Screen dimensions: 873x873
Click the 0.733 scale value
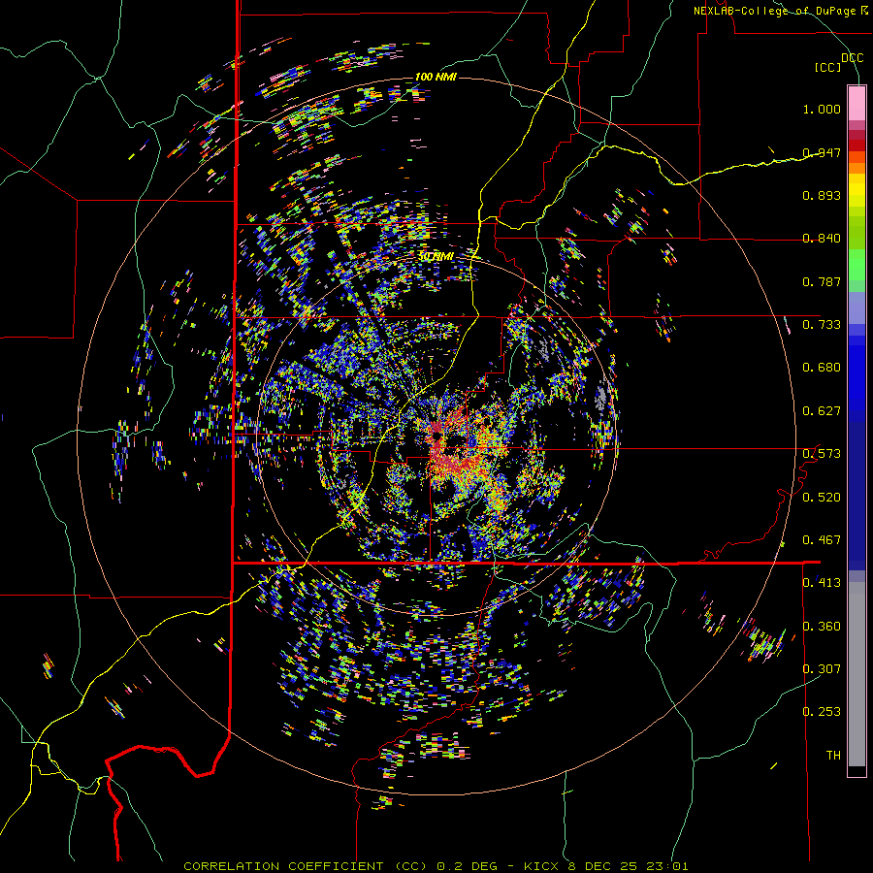click(822, 325)
